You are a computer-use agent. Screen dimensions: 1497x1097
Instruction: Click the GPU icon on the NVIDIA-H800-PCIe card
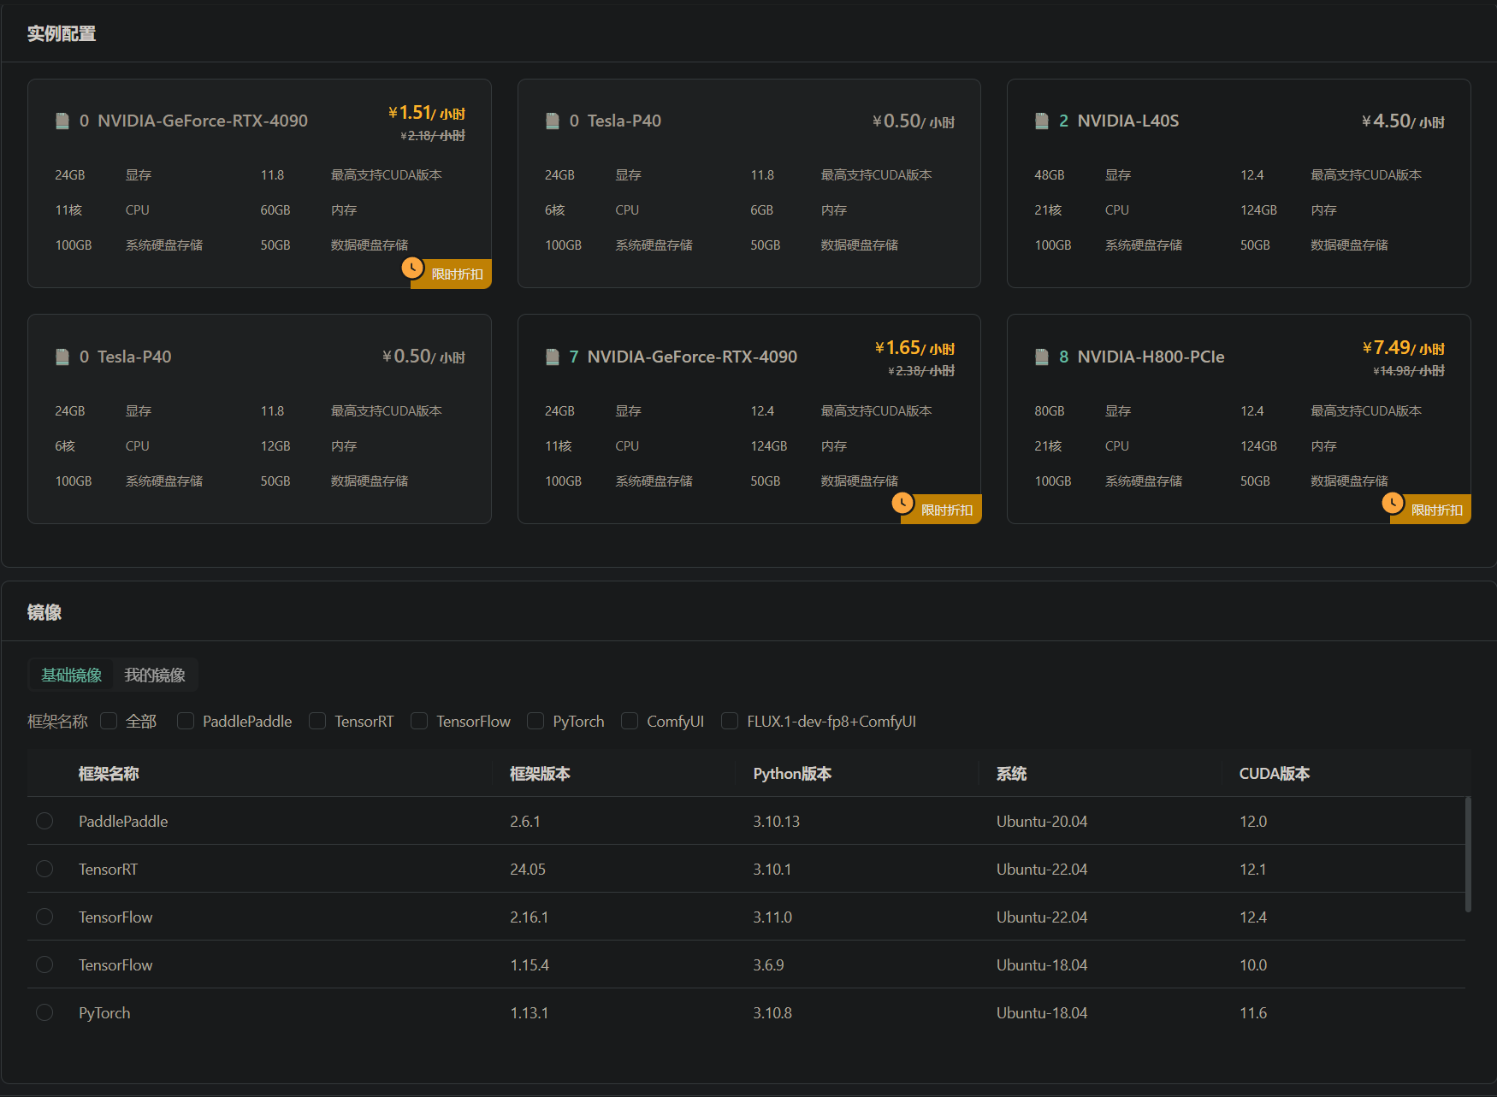[x=1042, y=357]
